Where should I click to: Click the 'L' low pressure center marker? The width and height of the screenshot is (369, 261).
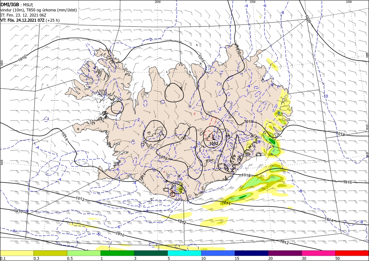[214, 138]
